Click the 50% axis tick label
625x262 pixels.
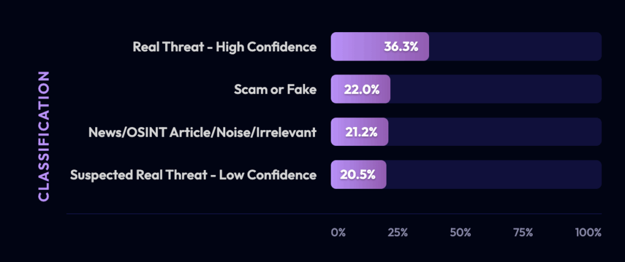tap(461, 232)
